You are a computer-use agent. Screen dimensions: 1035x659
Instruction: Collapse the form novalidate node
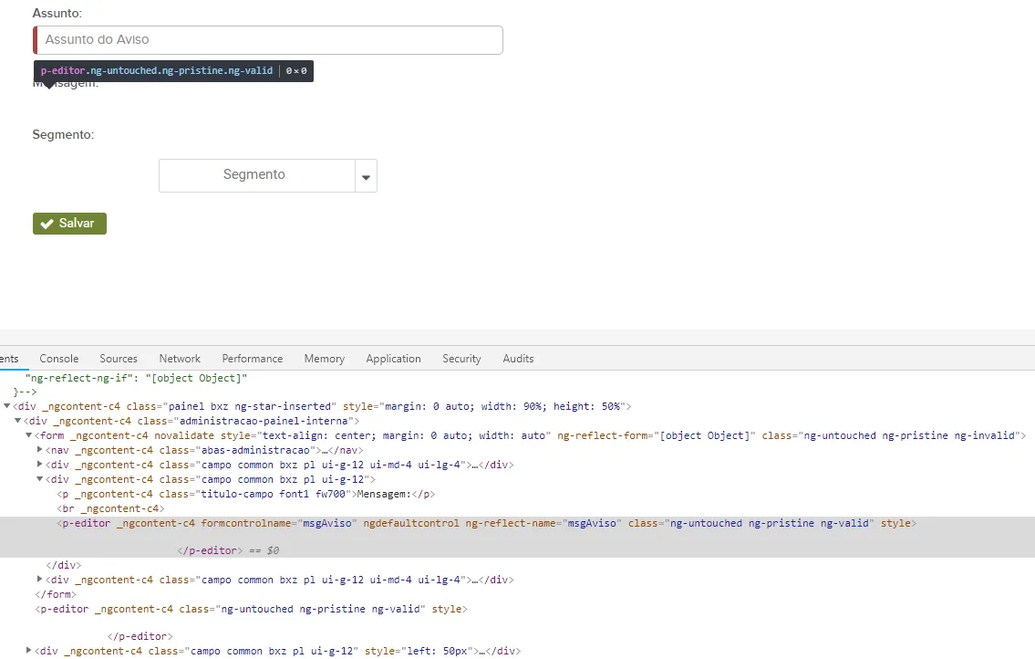(28, 435)
